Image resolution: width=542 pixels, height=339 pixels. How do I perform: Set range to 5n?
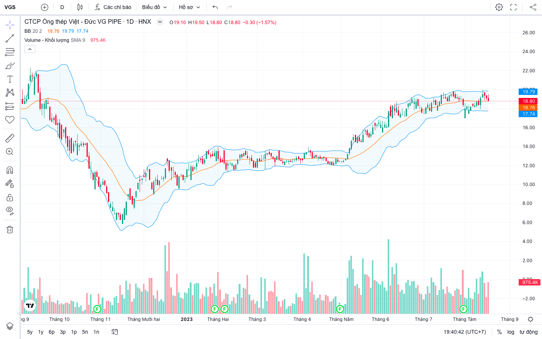tap(85, 332)
